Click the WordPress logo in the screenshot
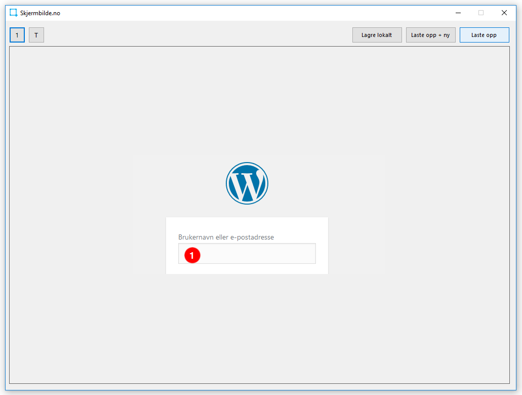 click(247, 183)
